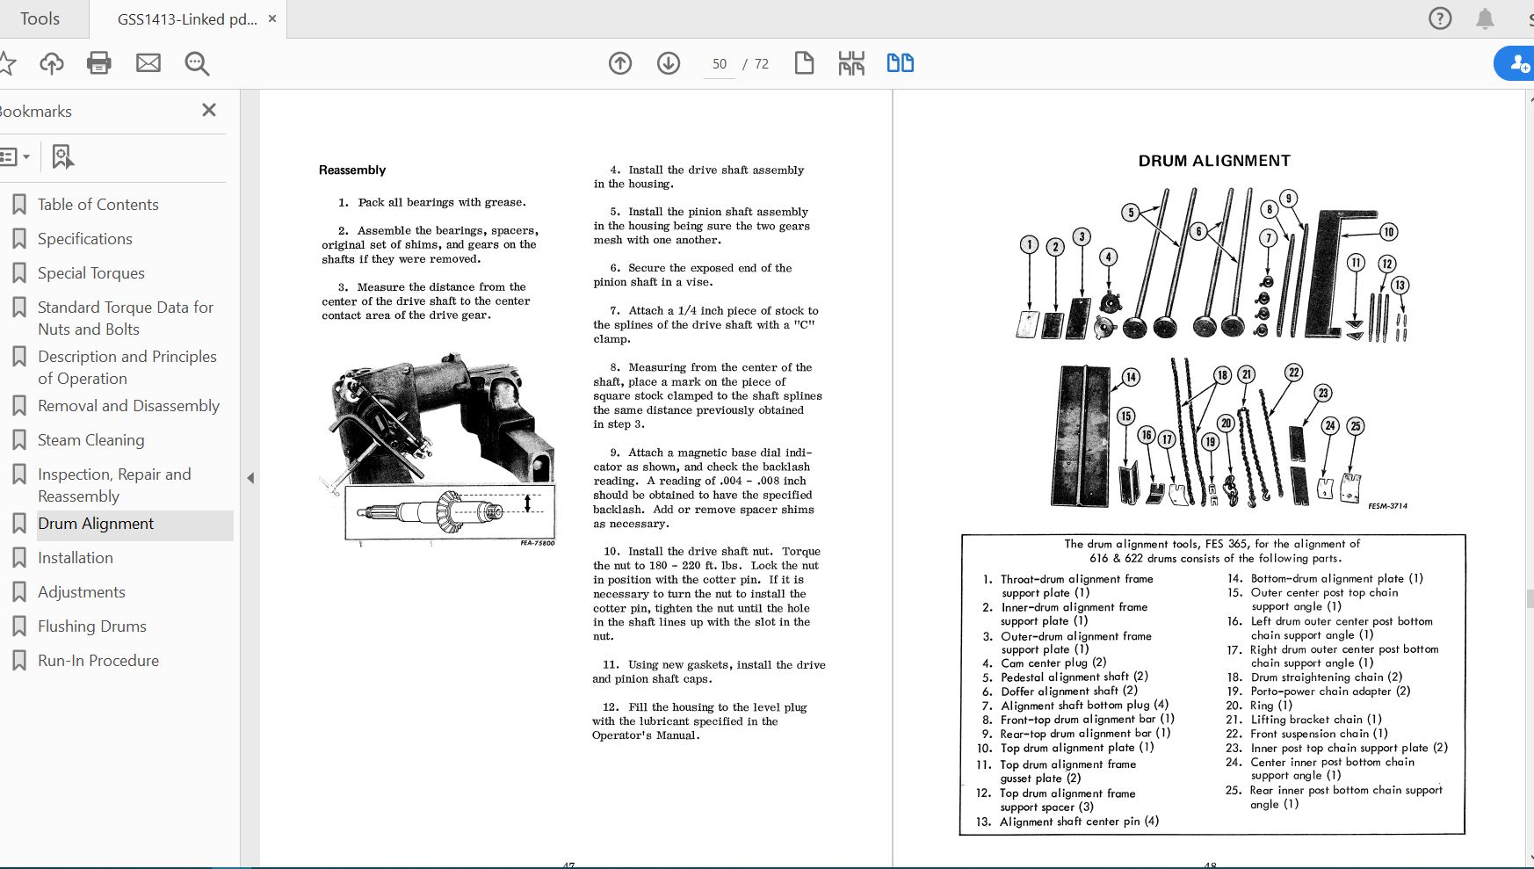
Task: Click the bookmark icon beside Table of Contents
Action: pyautogui.click(x=18, y=205)
